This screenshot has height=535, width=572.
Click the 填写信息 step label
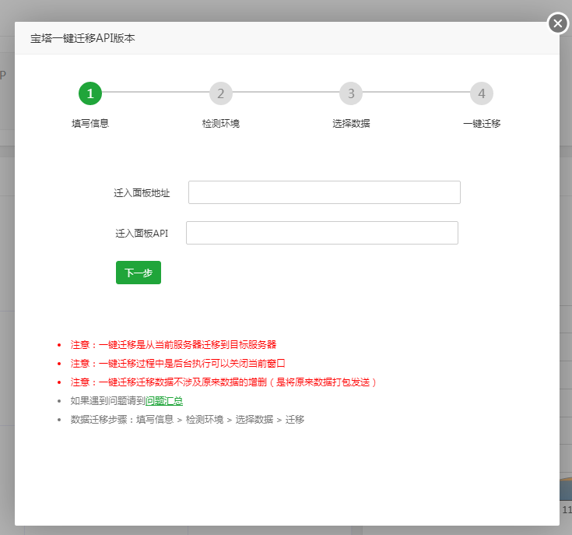90,124
